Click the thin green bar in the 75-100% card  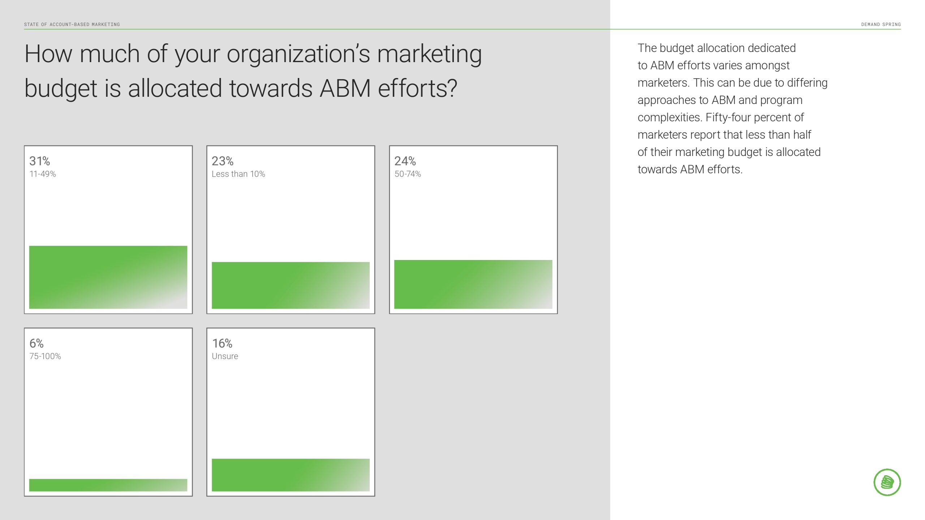(x=108, y=485)
